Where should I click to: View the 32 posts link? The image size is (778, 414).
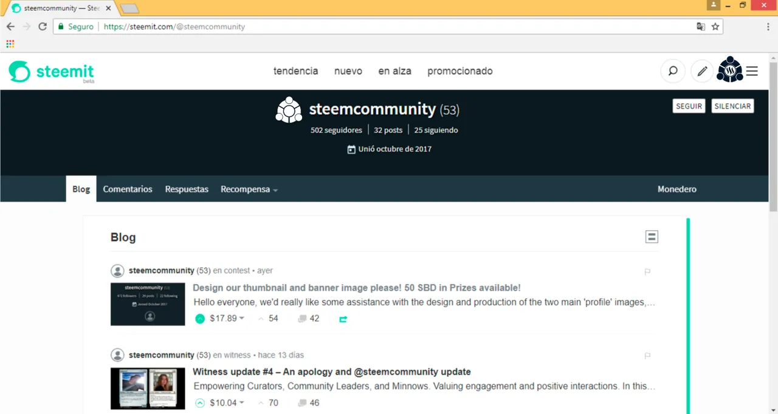pyautogui.click(x=388, y=130)
